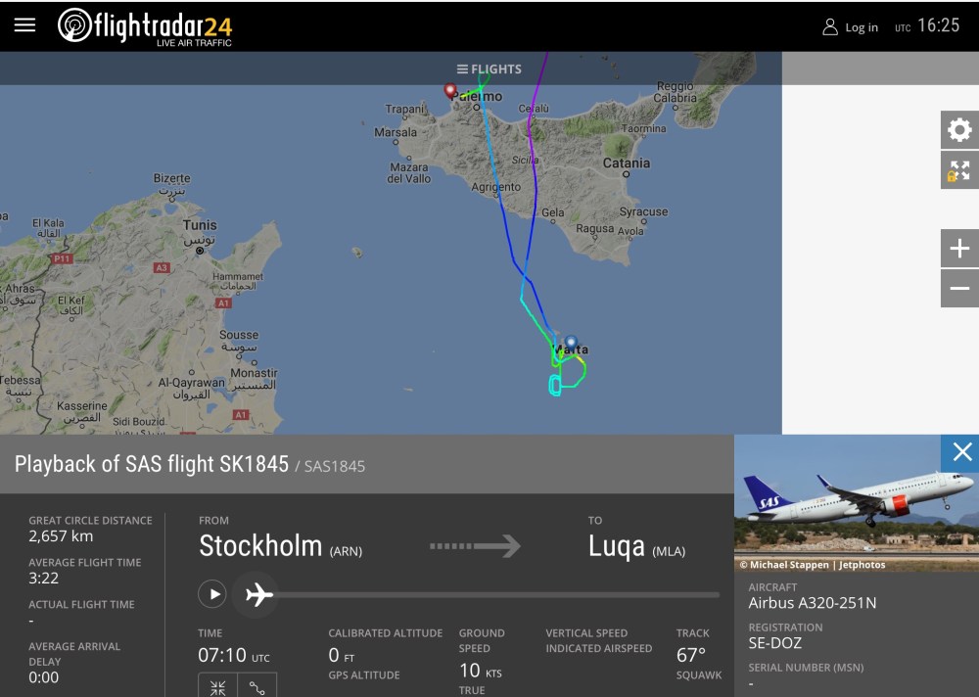Toggle the flight route path display
979x697 pixels.
click(257, 686)
